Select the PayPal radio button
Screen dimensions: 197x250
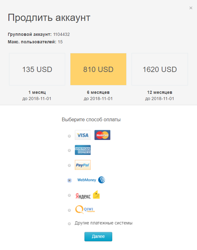(x=69, y=165)
